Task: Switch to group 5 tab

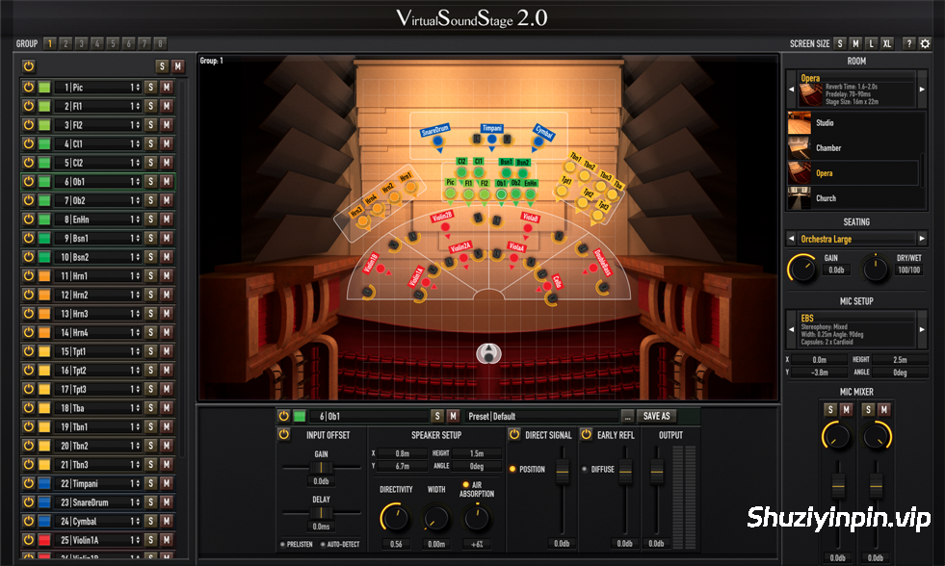Action: 113,43
